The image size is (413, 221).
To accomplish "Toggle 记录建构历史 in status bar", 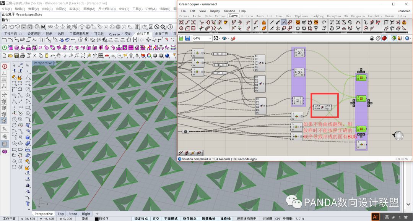I will click(x=246, y=219).
